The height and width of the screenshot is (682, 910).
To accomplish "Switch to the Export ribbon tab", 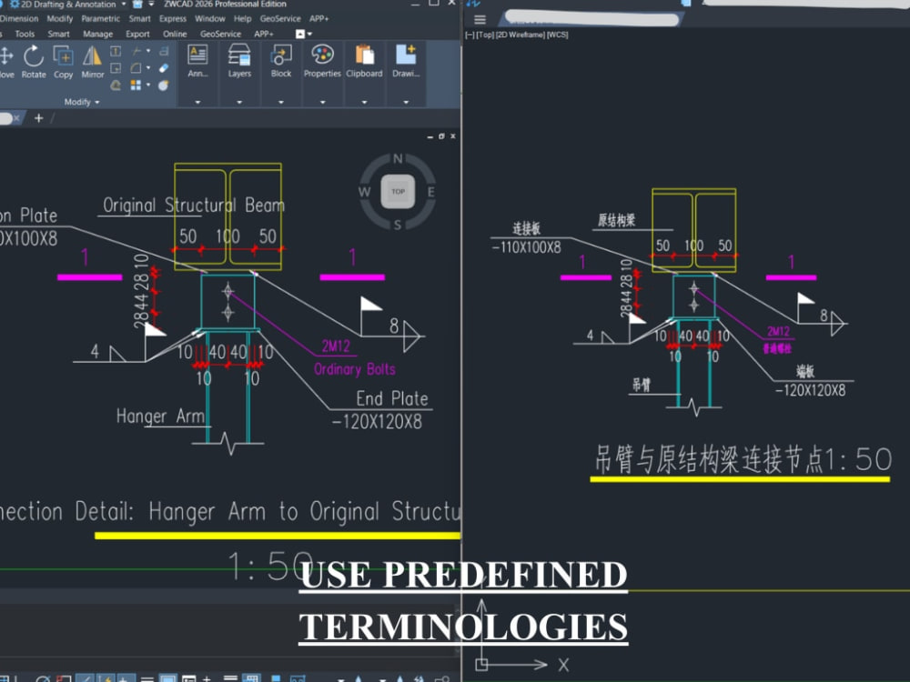I will (137, 35).
